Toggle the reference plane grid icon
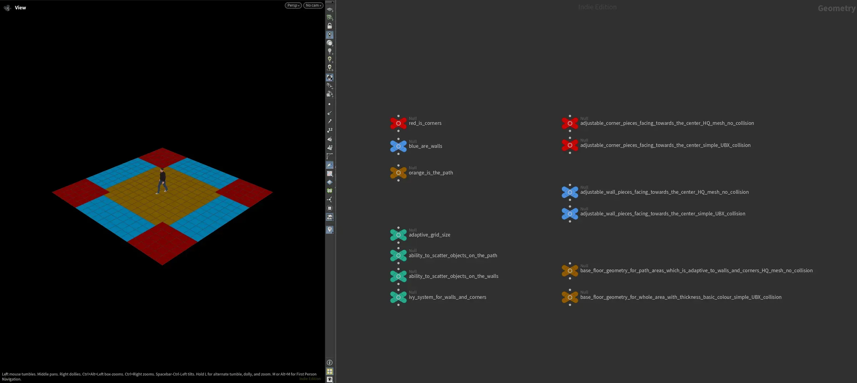Screen dimensions: 857x383 tap(330, 9)
